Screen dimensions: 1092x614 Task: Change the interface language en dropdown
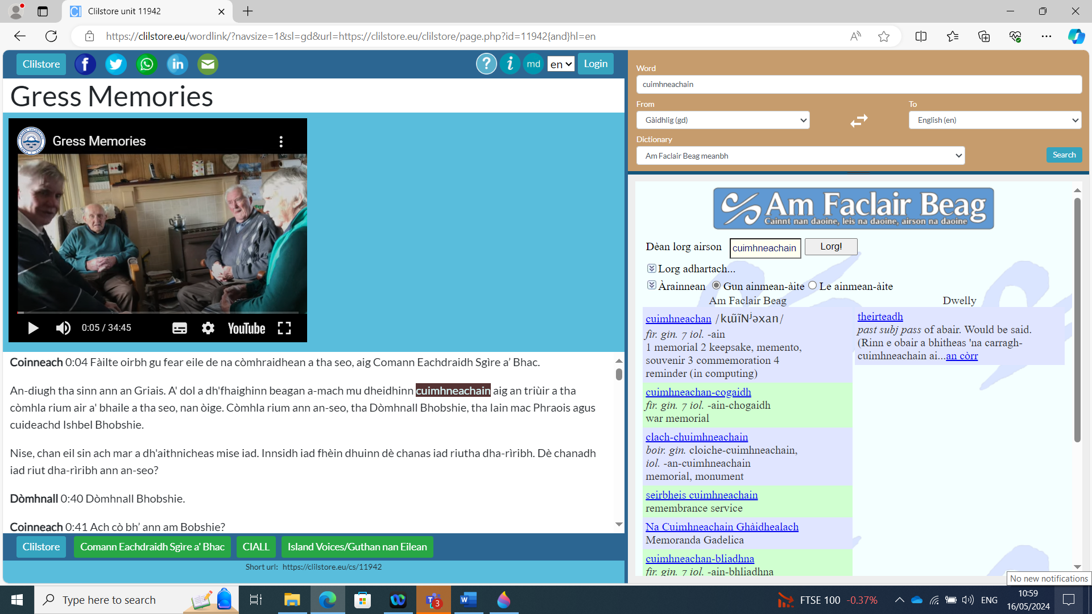click(x=560, y=64)
